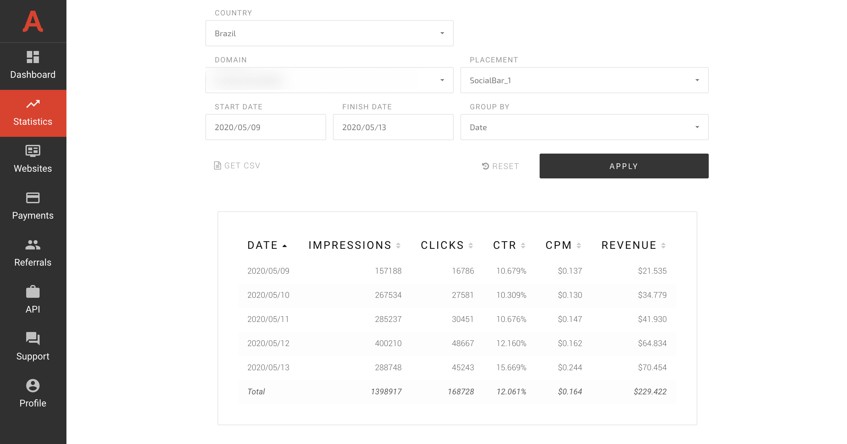Click the Start Date field
847x444 pixels.
pos(265,127)
